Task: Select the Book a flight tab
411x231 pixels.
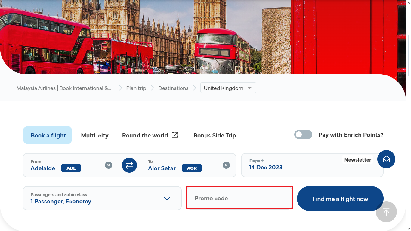Action: [48, 135]
